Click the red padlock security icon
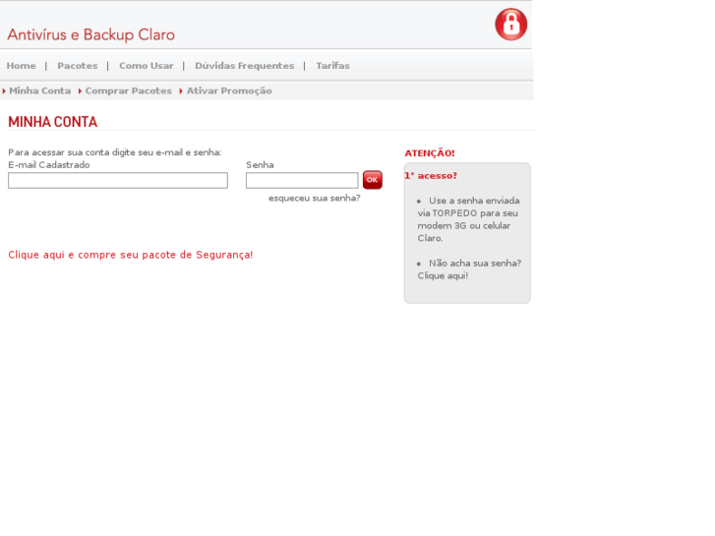715x536 pixels. (510, 25)
